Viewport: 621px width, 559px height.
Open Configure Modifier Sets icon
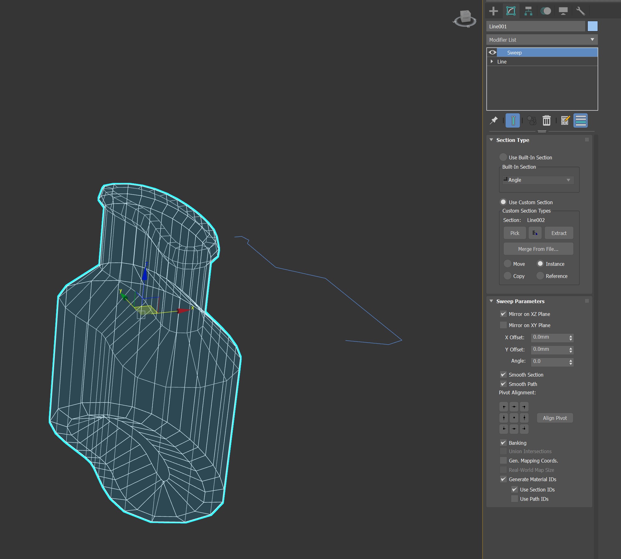(565, 120)
